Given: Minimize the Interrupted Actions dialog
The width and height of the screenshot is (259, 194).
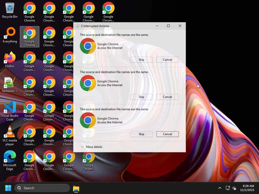Looking at the screenshot, I should (157, 26).
